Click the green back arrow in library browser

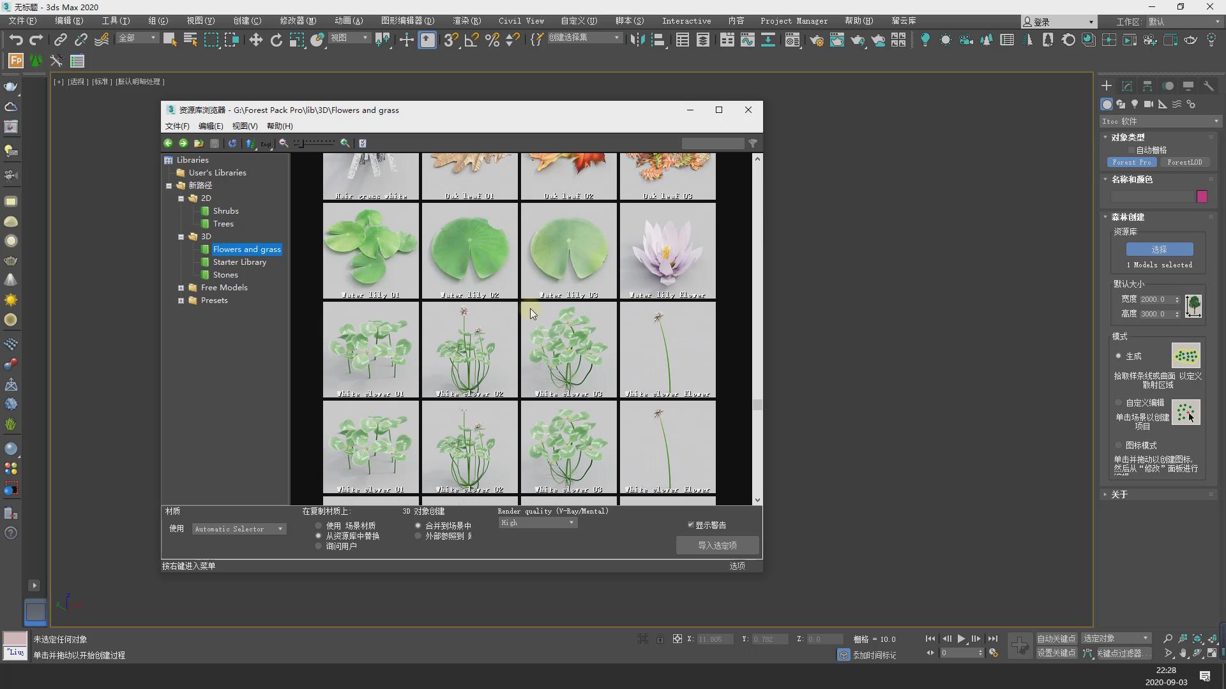click(168, 144)
